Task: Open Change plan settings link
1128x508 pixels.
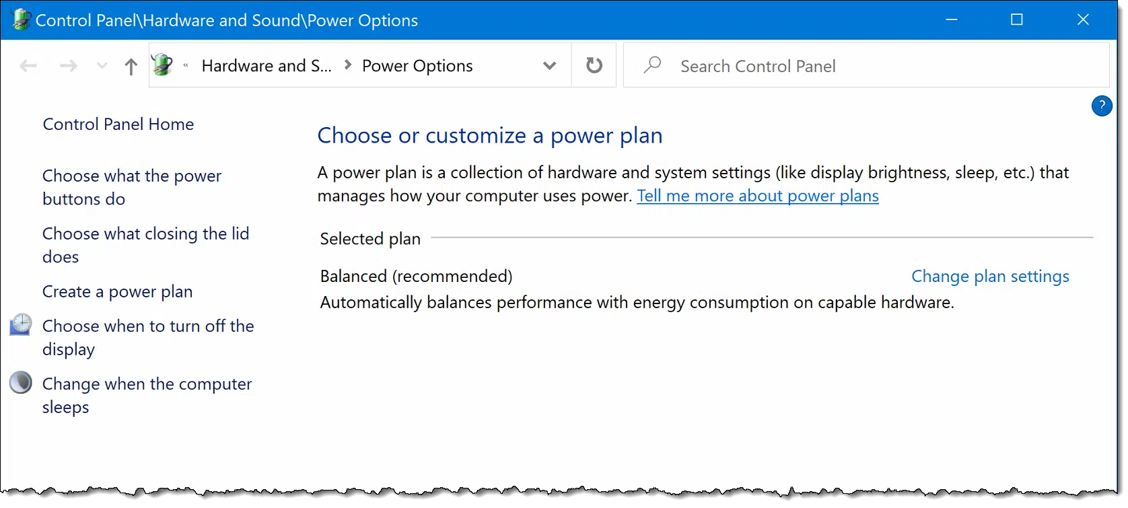Action: tap(990, 277)
